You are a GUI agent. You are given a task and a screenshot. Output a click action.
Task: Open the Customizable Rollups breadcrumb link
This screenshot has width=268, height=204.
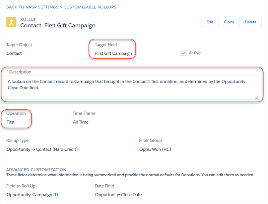click(x=90, y=7)
